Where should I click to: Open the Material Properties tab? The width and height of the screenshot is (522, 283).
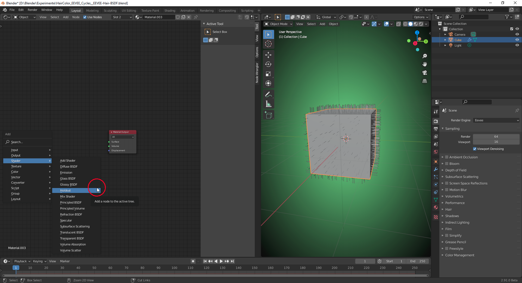click(x=436, y=207)
